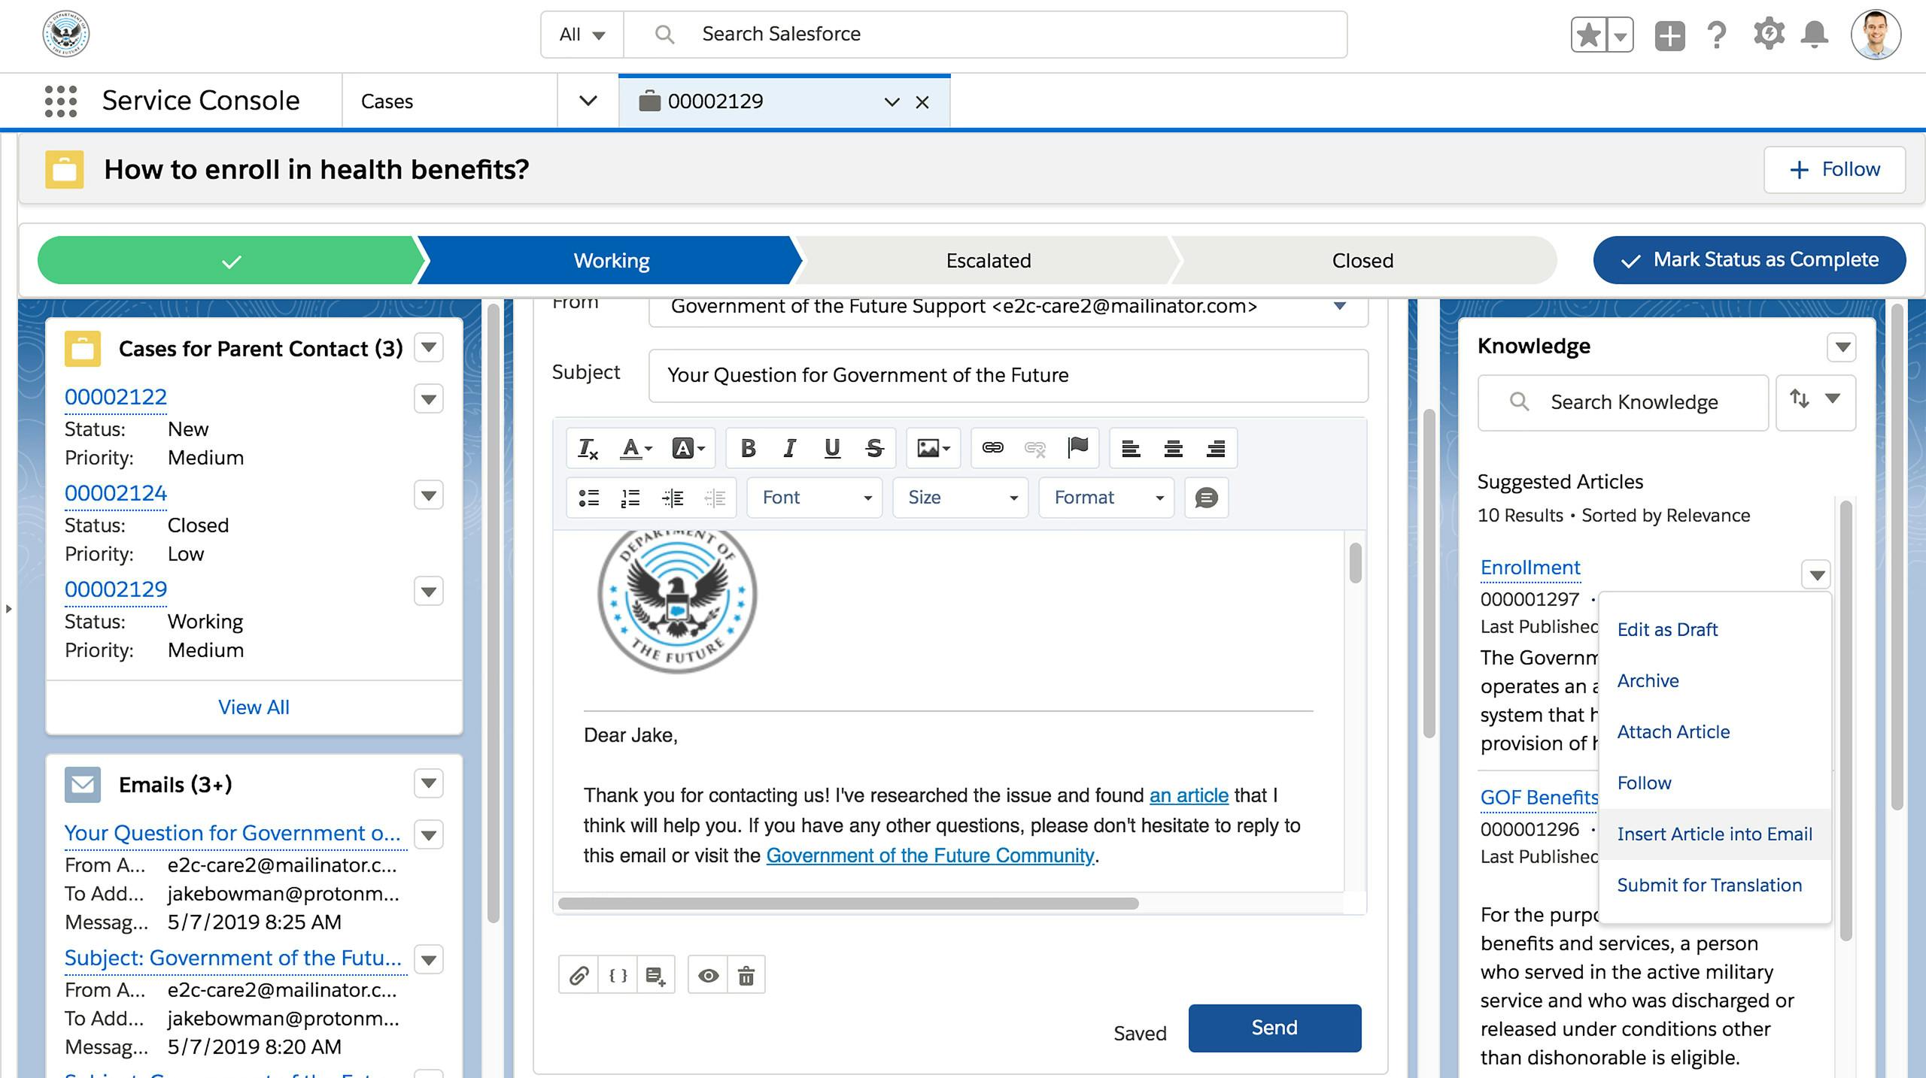Open the Size dropdown
The width and height of the screenshot is (1926, 1078).
961,498
